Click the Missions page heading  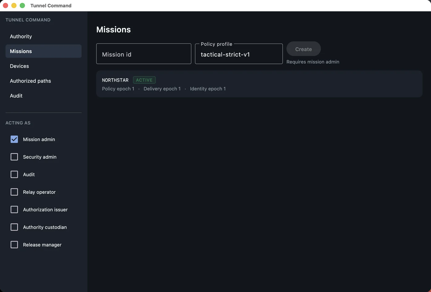114,30
